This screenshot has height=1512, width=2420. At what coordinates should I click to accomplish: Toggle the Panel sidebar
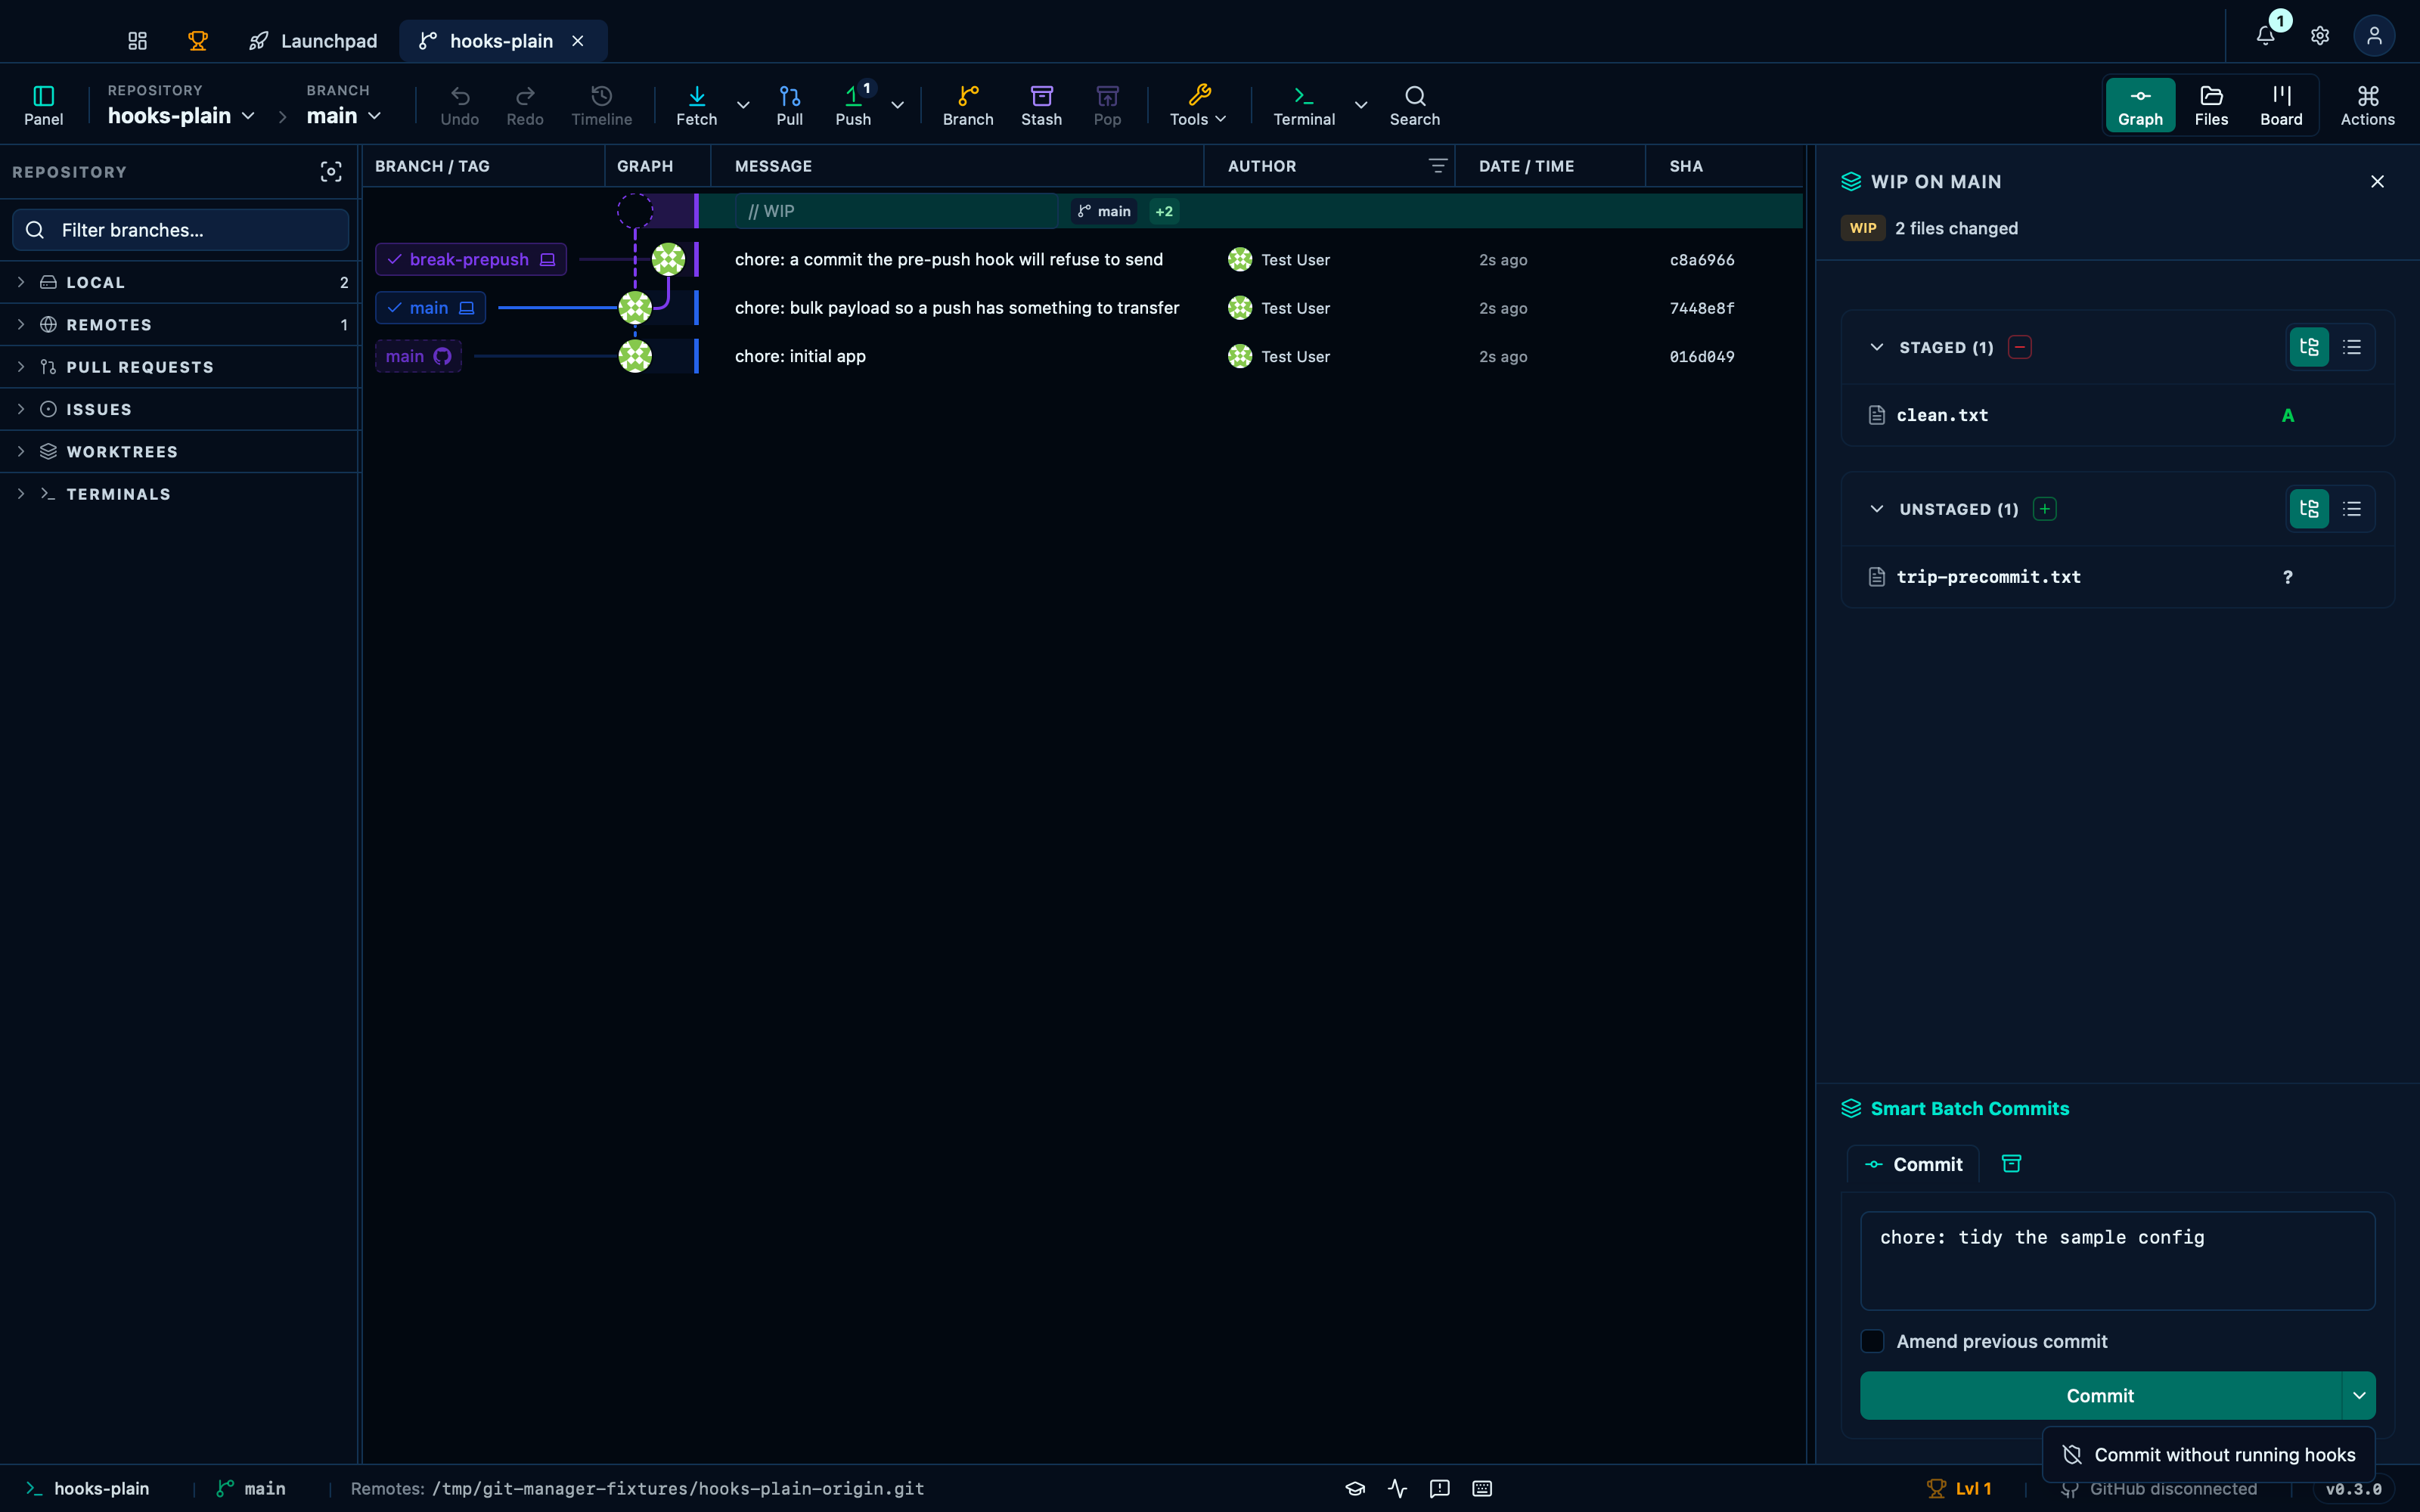tap(44, 105)
